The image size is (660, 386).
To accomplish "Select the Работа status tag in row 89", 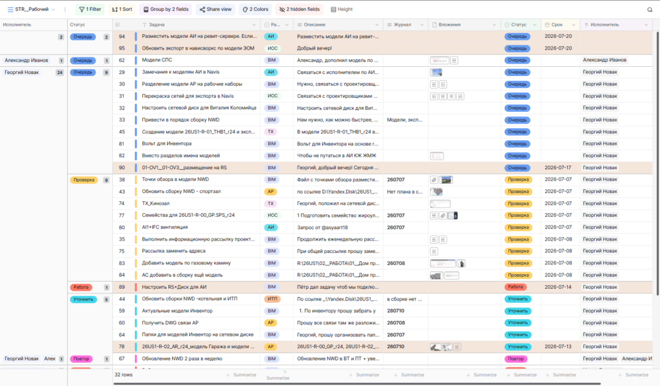I will 515,287.
